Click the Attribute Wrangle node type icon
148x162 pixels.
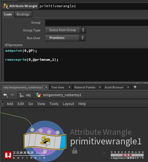coord(5,6)
